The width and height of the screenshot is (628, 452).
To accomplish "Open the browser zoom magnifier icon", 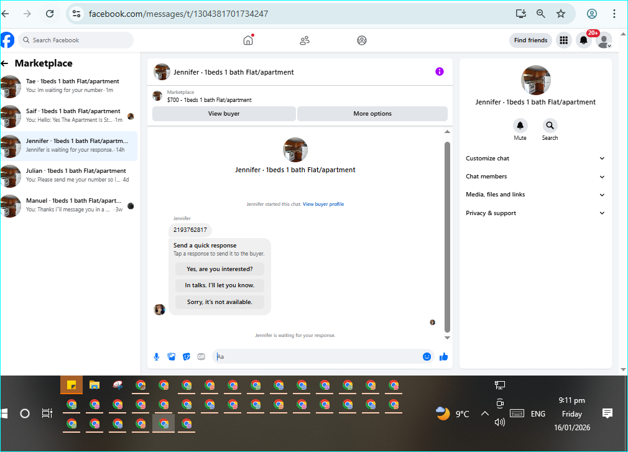I will click(x=541, y=14).
